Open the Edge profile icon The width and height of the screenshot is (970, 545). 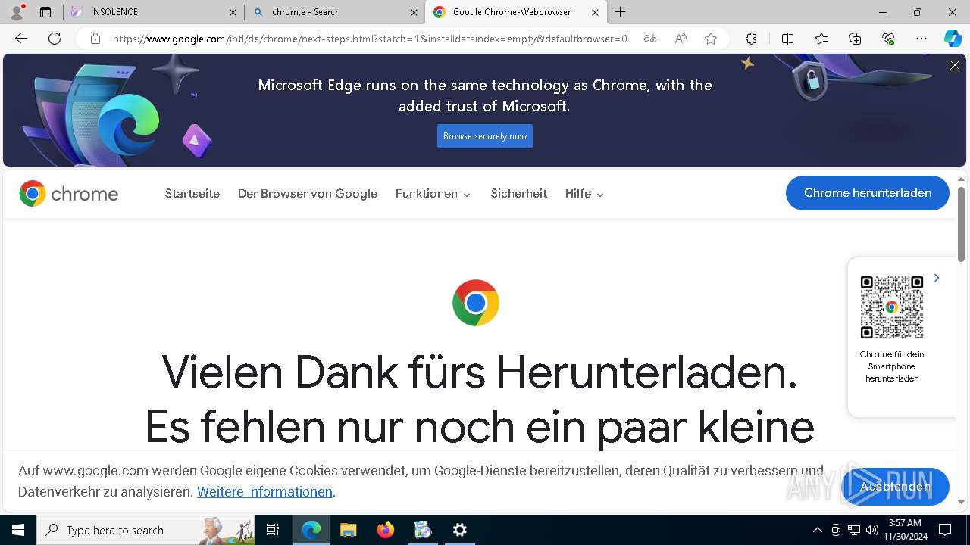[x=17, y=12]
